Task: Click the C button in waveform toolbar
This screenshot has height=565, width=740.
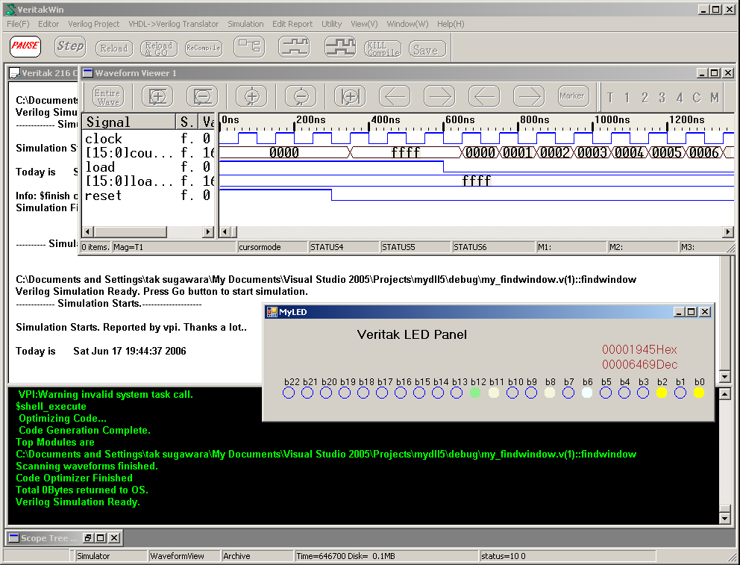Action: (697, 98)
